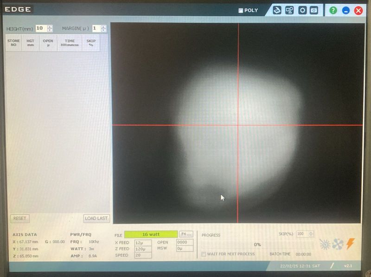Image resolution: width=371 pixels, height=277 pixels.
Task: Toggle the fan status icon
Action: [338, 244]
